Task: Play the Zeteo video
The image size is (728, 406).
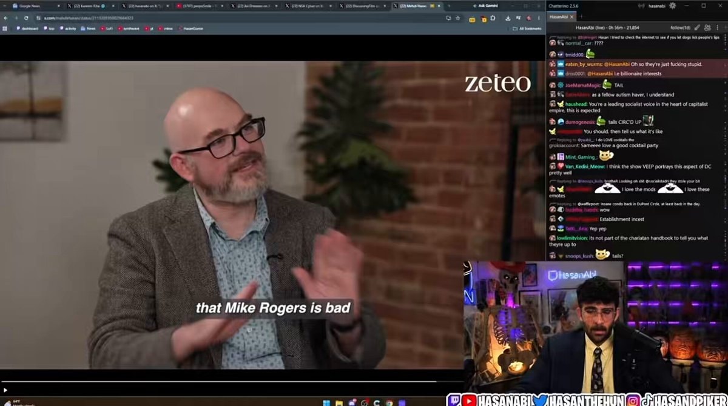Action: click(6, 390)
